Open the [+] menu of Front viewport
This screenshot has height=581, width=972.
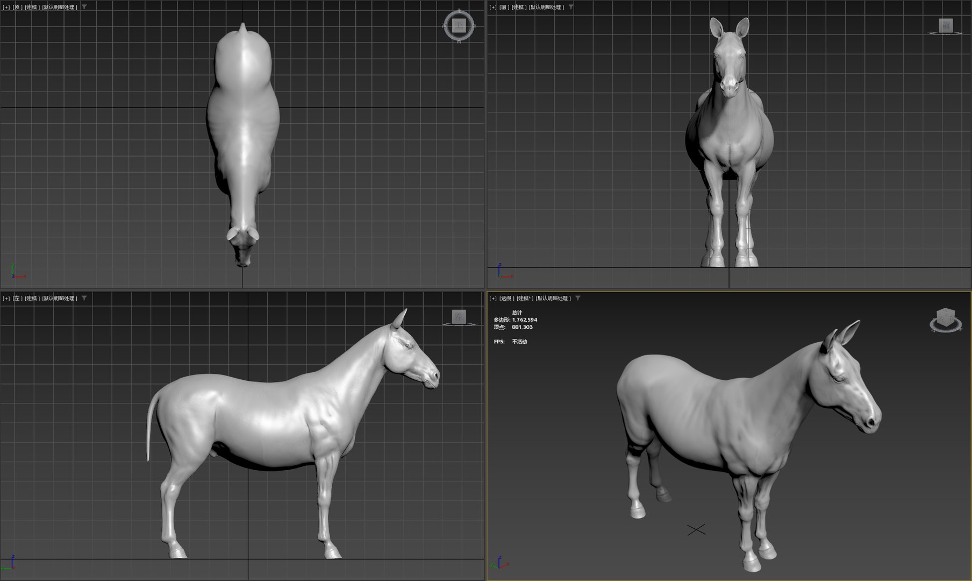[493, 7]
